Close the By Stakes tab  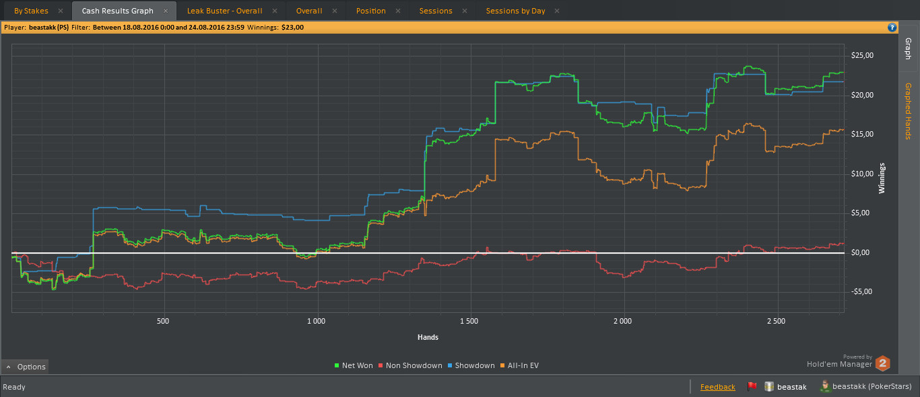[x=61, y=11]
